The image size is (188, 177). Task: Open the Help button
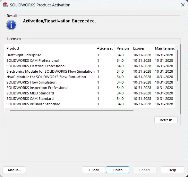coord(172,170)
